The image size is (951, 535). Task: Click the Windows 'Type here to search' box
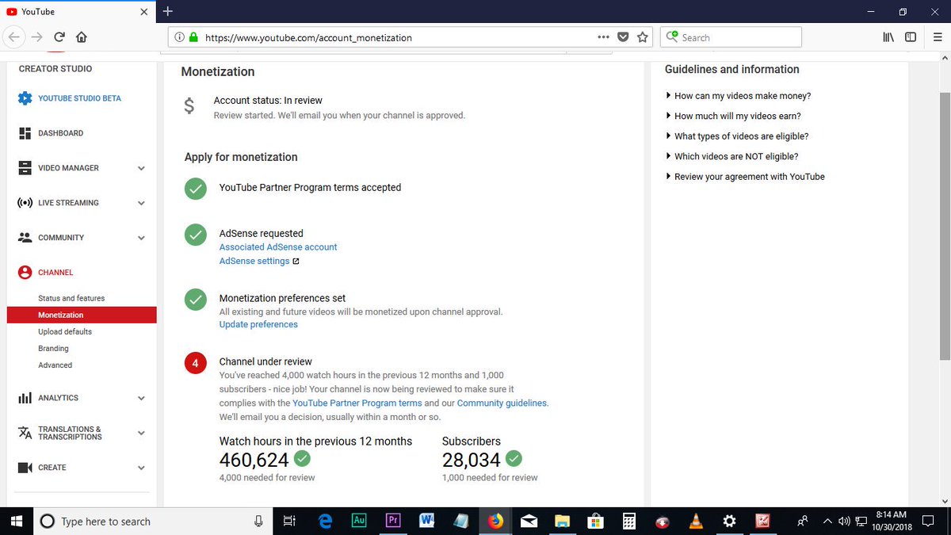tap(151, 521)
